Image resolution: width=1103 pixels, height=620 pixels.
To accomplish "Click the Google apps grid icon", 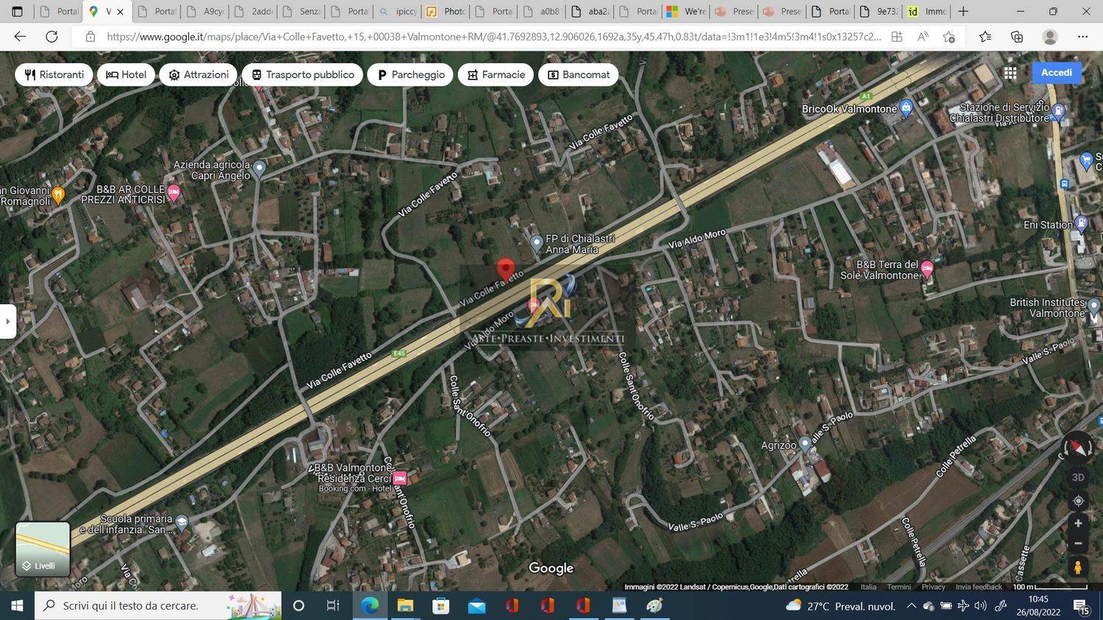I will tap(1010, 73).
